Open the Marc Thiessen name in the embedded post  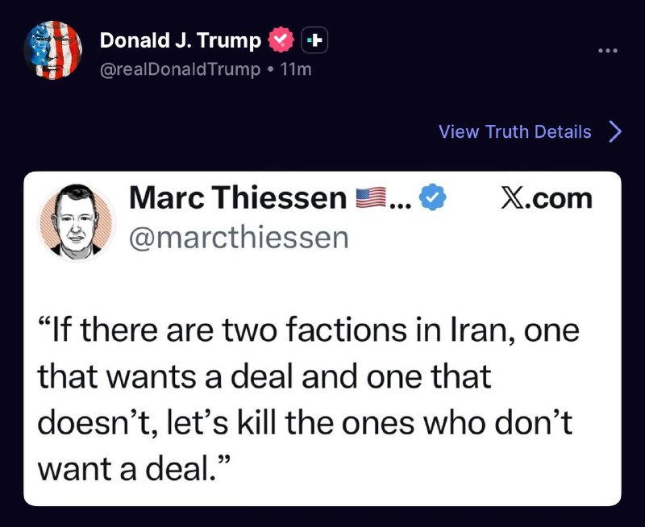[x=237, y=197]
